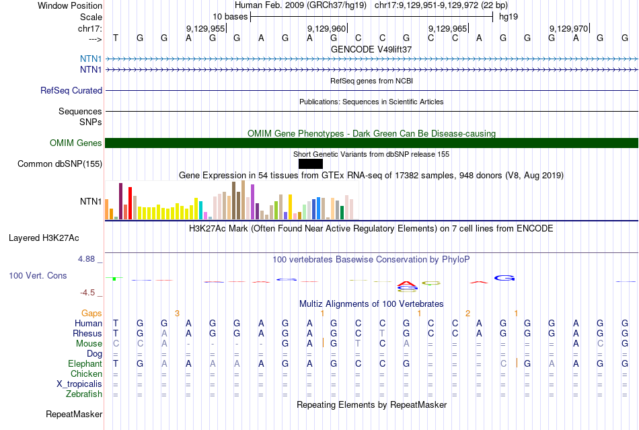Click the orange gap count '2'
Viewport: 639px width, 430px height.
[467, 314]
